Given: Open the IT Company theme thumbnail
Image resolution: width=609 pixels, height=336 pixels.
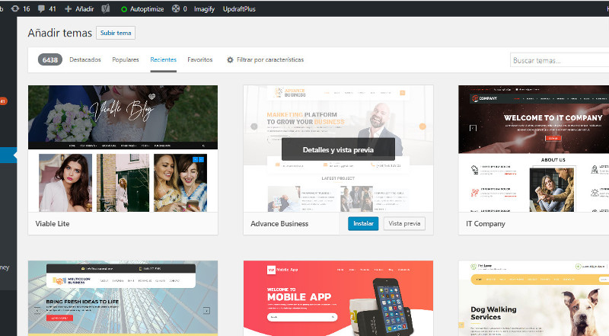Looking at the screenshot, I should [534, 149].
